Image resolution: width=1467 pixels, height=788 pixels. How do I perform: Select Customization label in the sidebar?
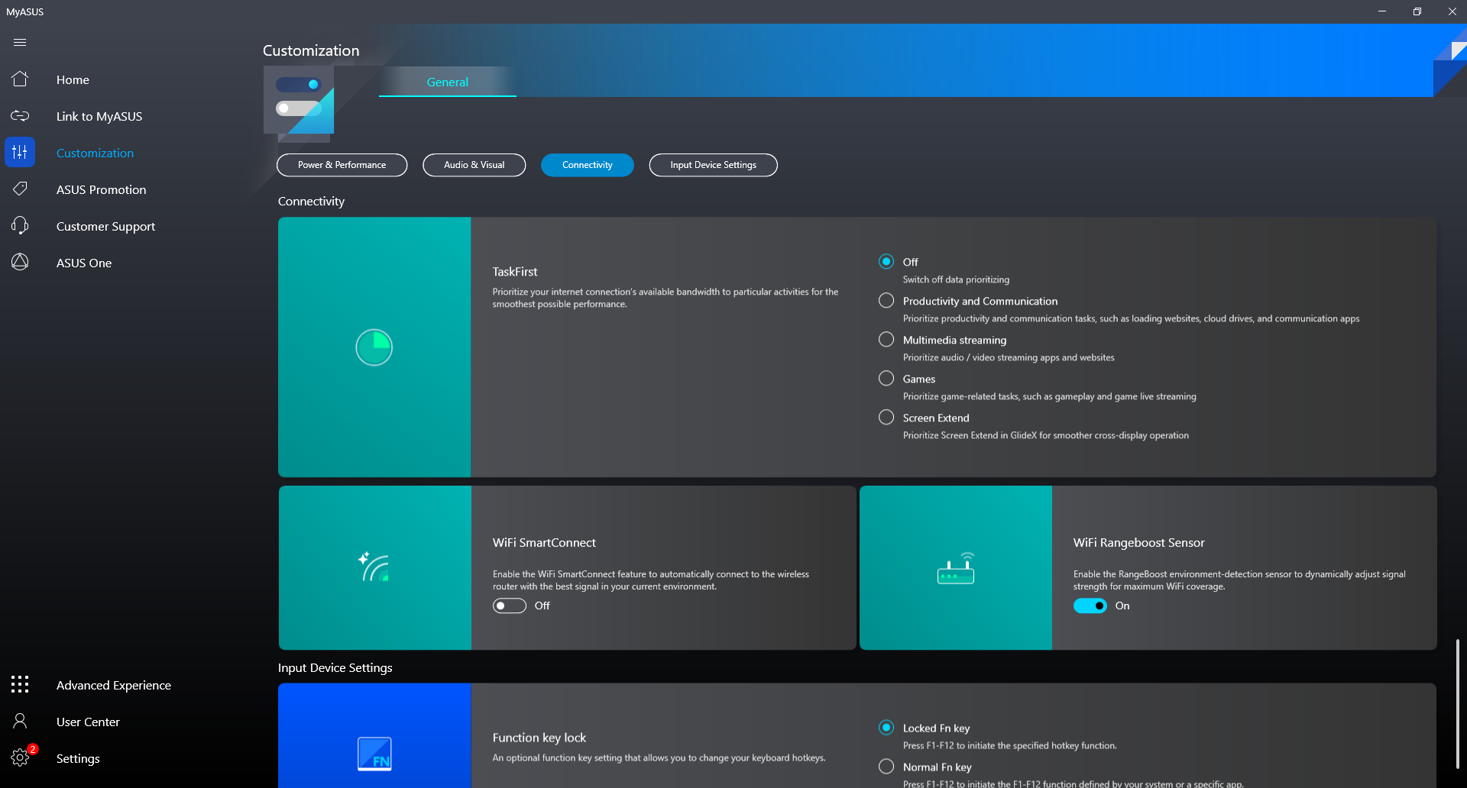pyautogui.click(x=95, y=153)
